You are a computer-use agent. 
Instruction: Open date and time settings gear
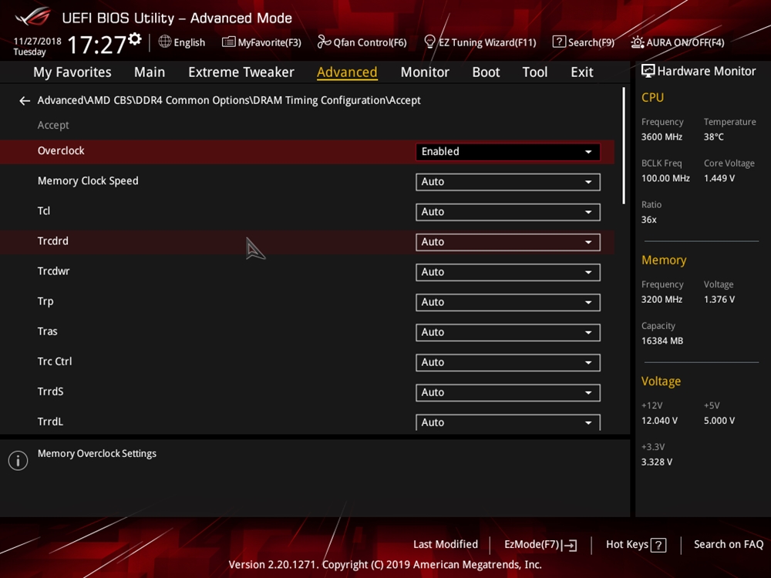[135, 39]
